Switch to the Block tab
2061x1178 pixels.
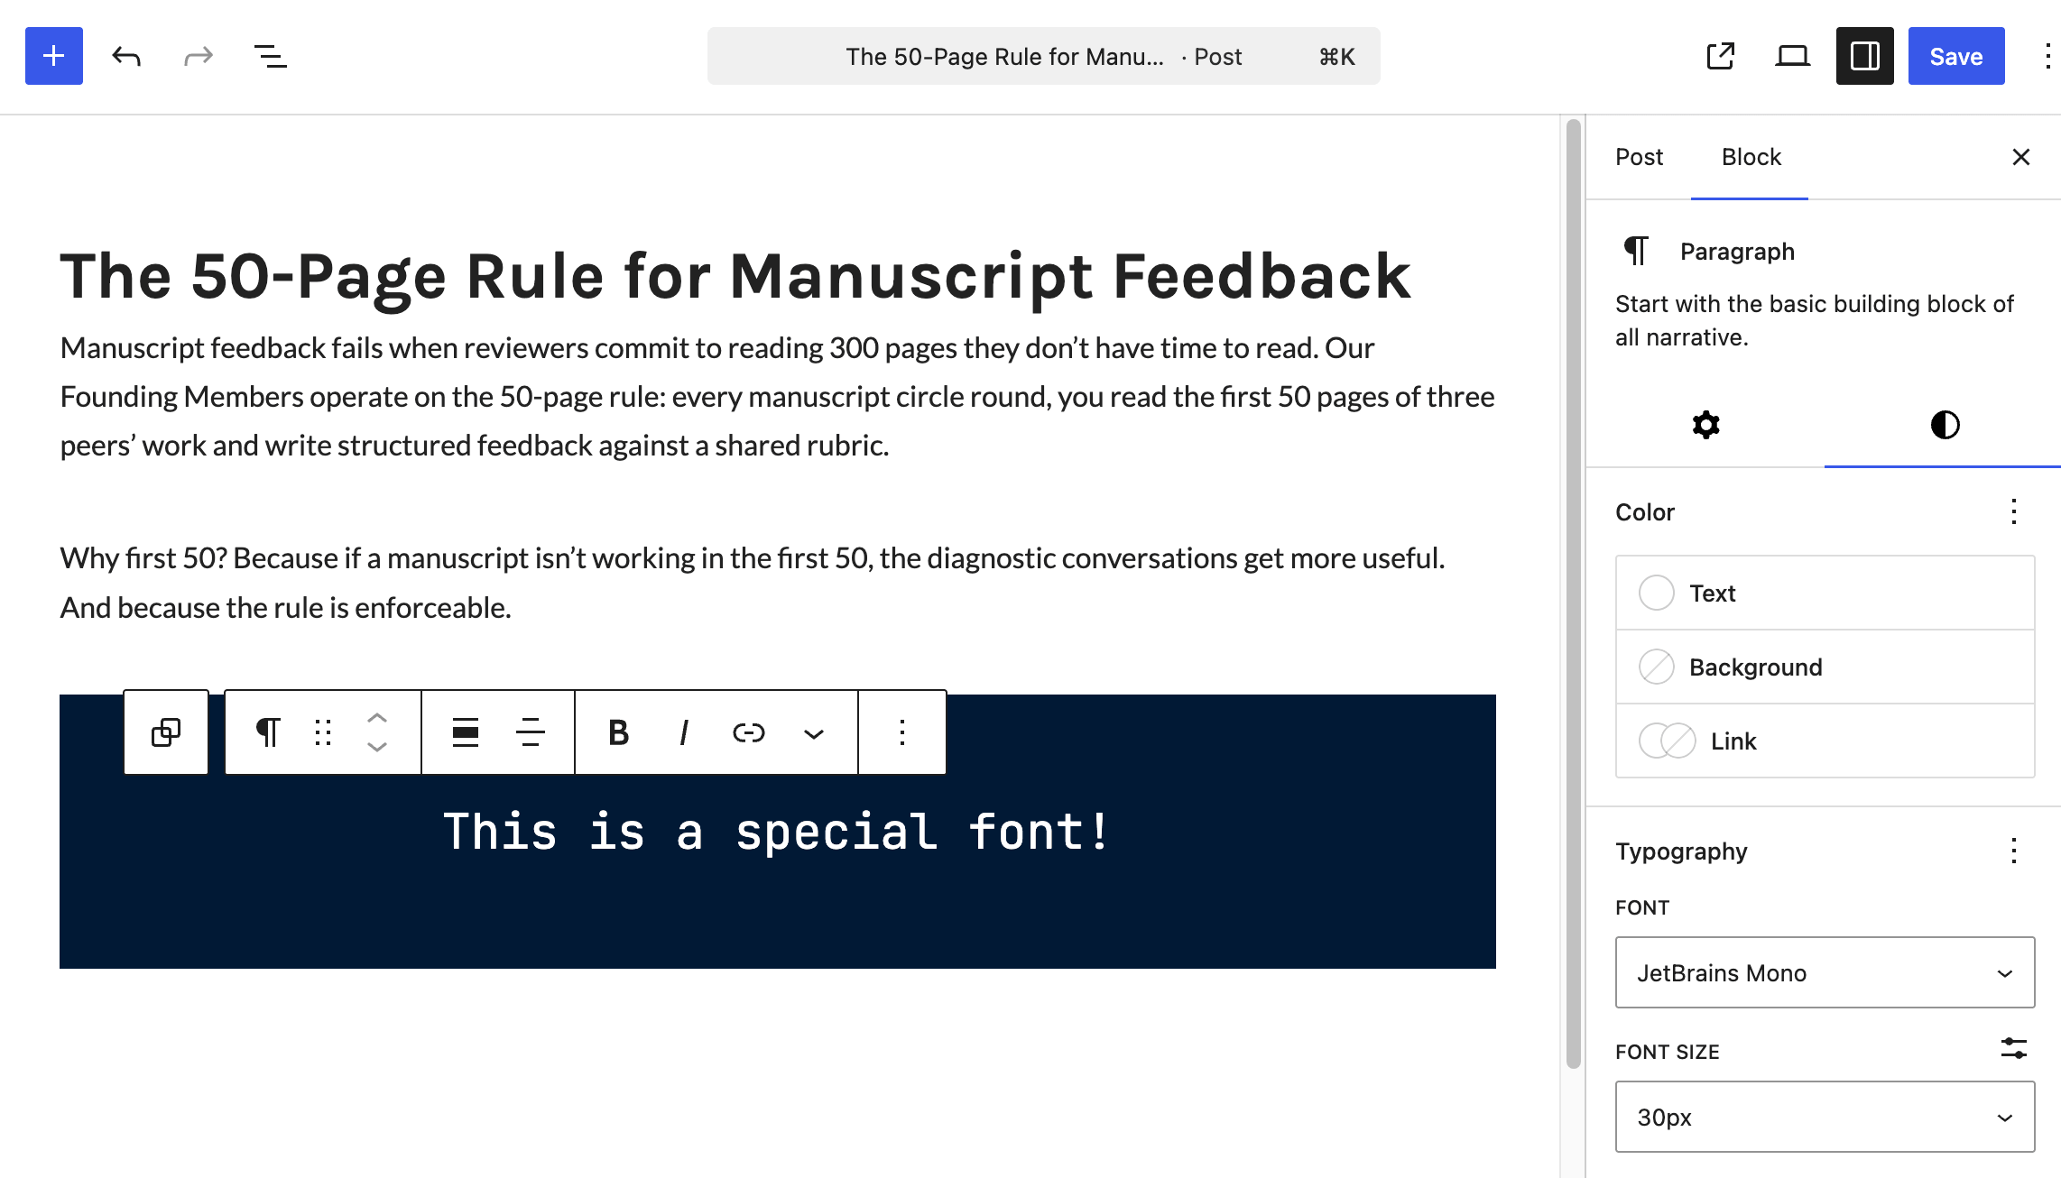(1751, 157)
